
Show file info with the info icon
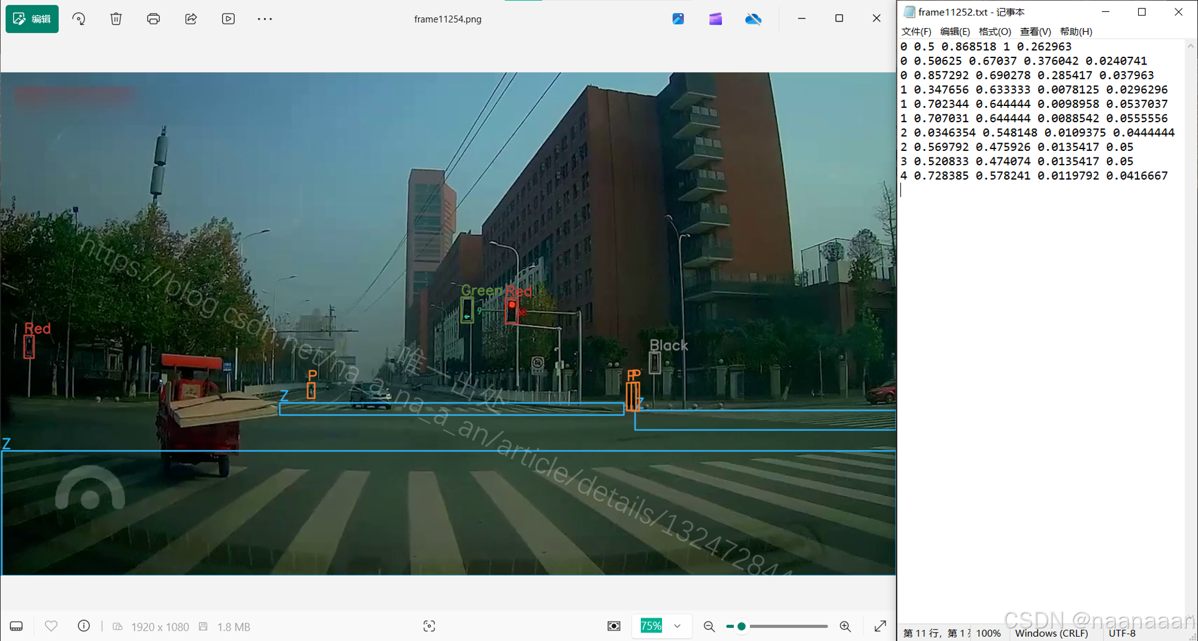[84, 626]
